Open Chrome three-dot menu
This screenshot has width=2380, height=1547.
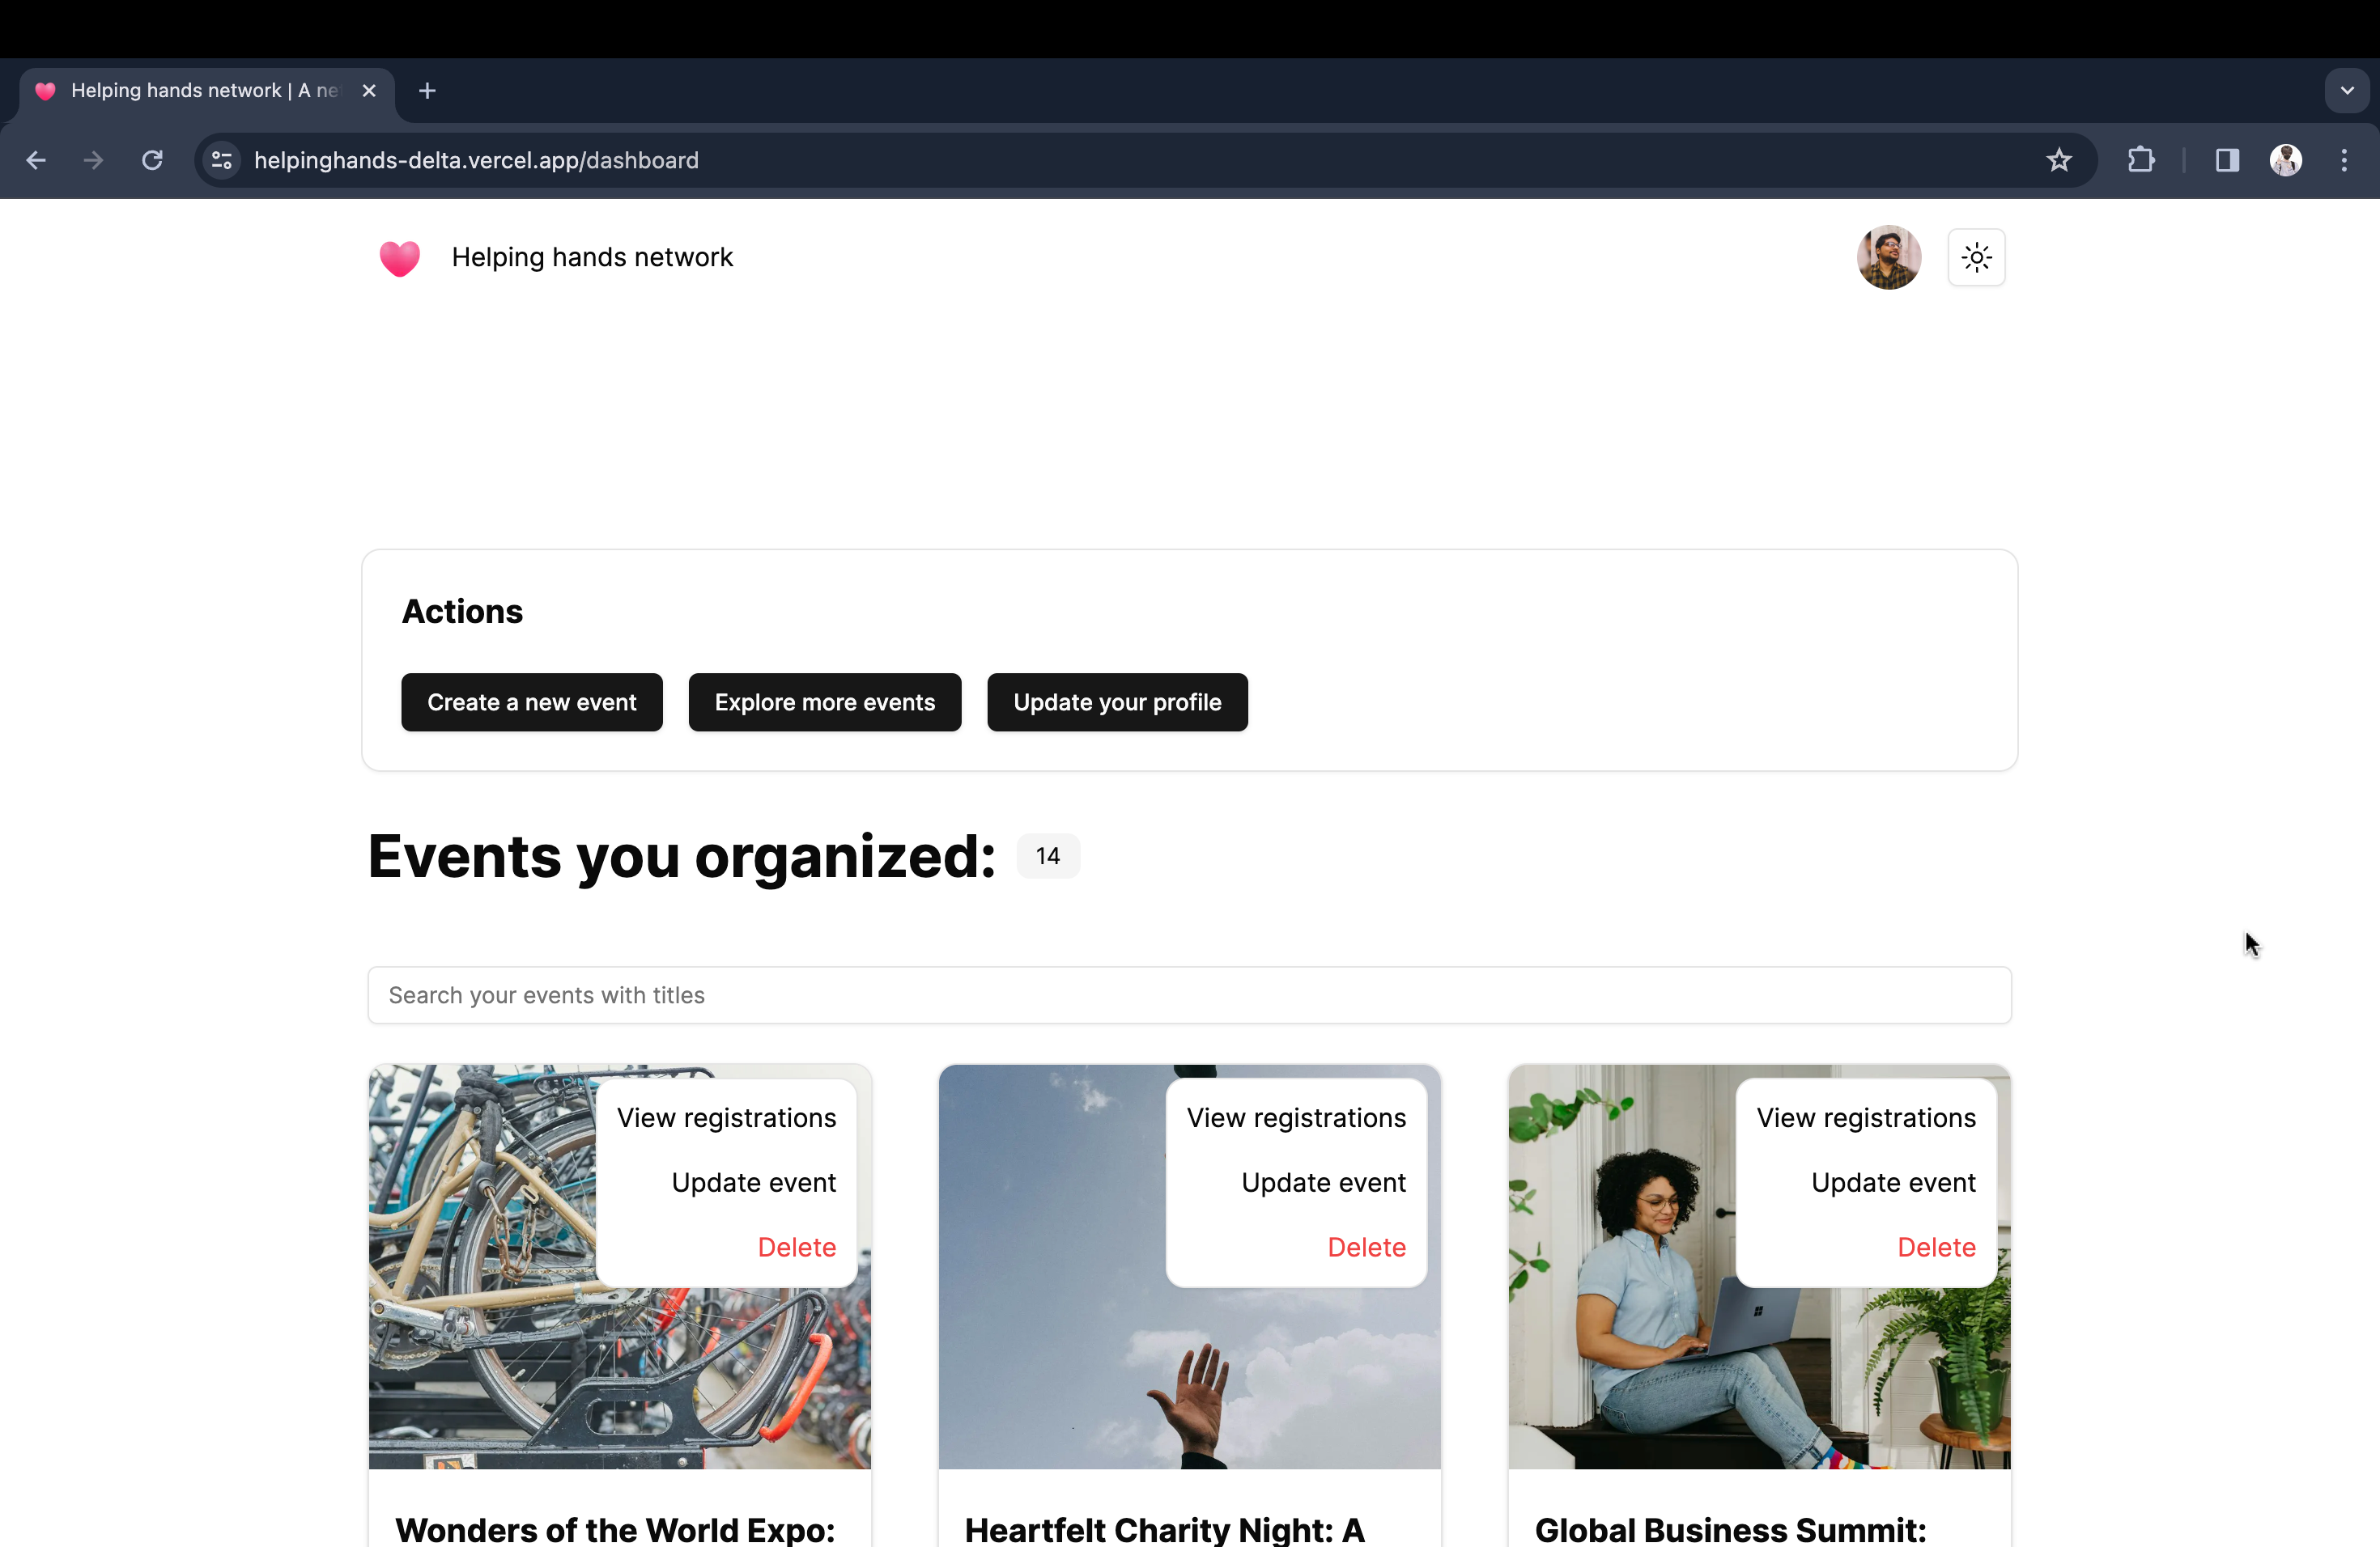[x=2343, y=161]
